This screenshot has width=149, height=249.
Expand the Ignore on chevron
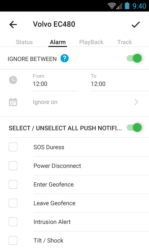[x=136, y=102]
